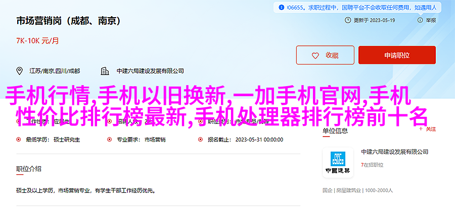Click the 收藏 favorite button

325,55
